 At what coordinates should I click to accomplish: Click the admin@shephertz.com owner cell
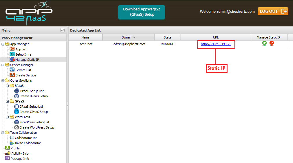[129, 44]
